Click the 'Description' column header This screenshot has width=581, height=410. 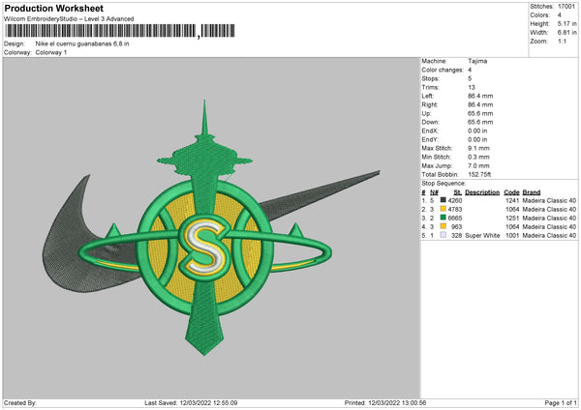click(482, 192)
